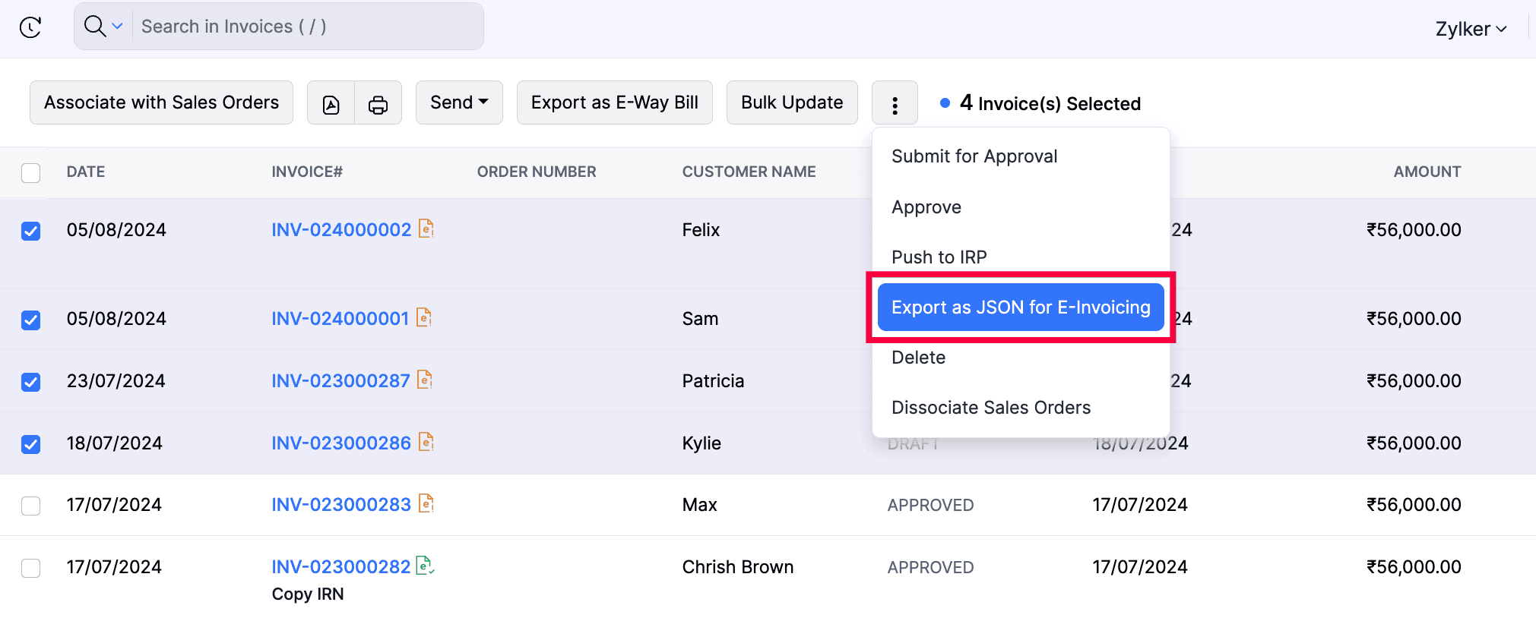Image resolution: width=1536 pixels, height=618 pixels.
Task: Choose Push to IRP from the menu
Action: point(939,257)
